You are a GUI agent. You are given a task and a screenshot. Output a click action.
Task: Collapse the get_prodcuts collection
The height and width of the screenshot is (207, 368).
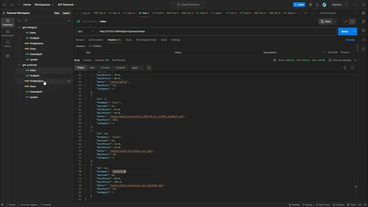click(x=20, y=65)
